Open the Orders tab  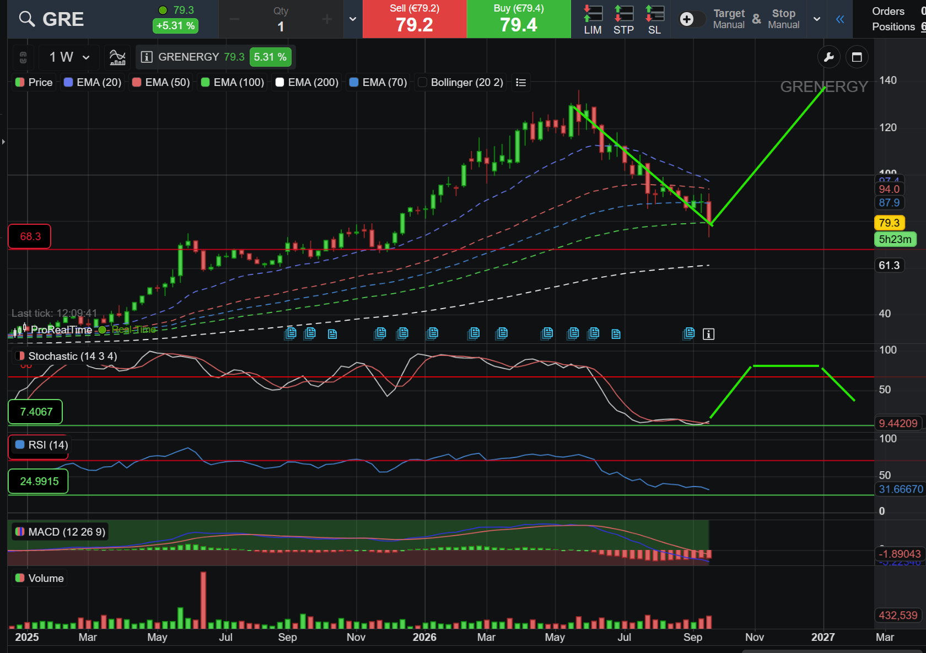[888, 12]
